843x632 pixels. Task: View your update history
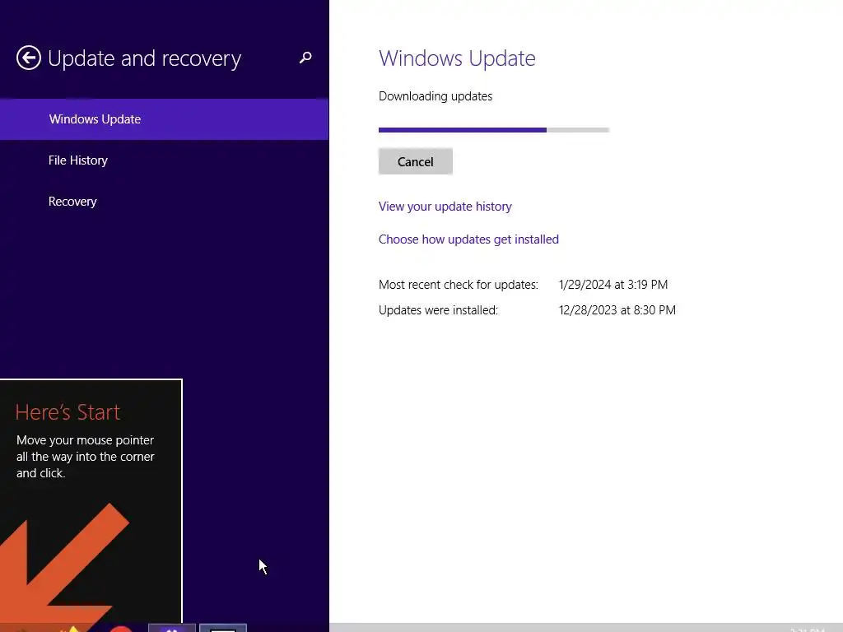[445, 207]
